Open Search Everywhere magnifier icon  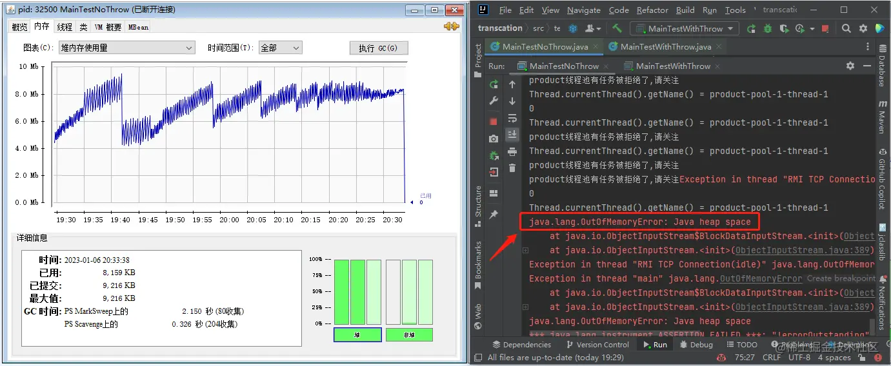point(846,28)
